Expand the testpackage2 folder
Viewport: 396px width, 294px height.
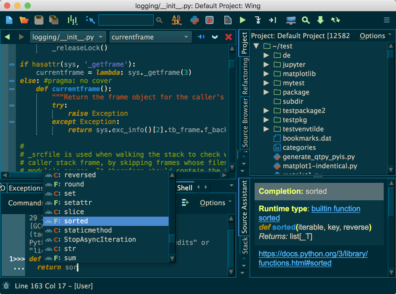pos(266,111)
